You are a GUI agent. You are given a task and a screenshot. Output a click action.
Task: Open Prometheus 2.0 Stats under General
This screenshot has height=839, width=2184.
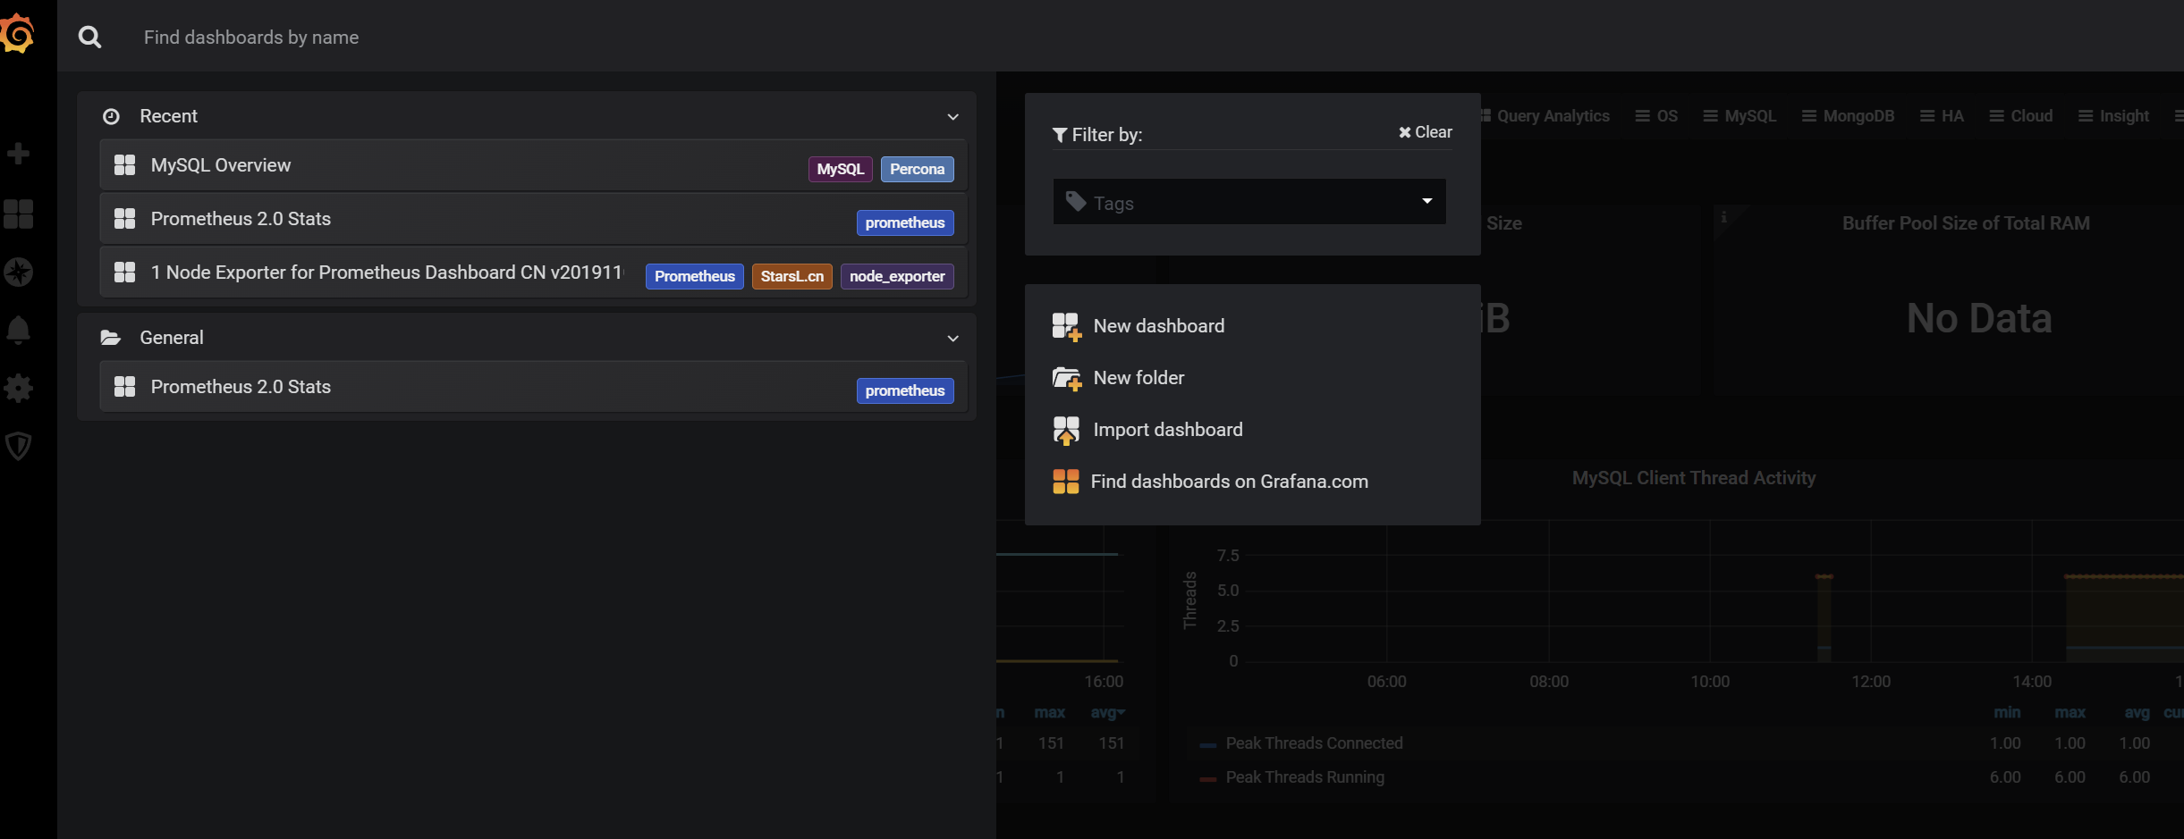point(534,387)
